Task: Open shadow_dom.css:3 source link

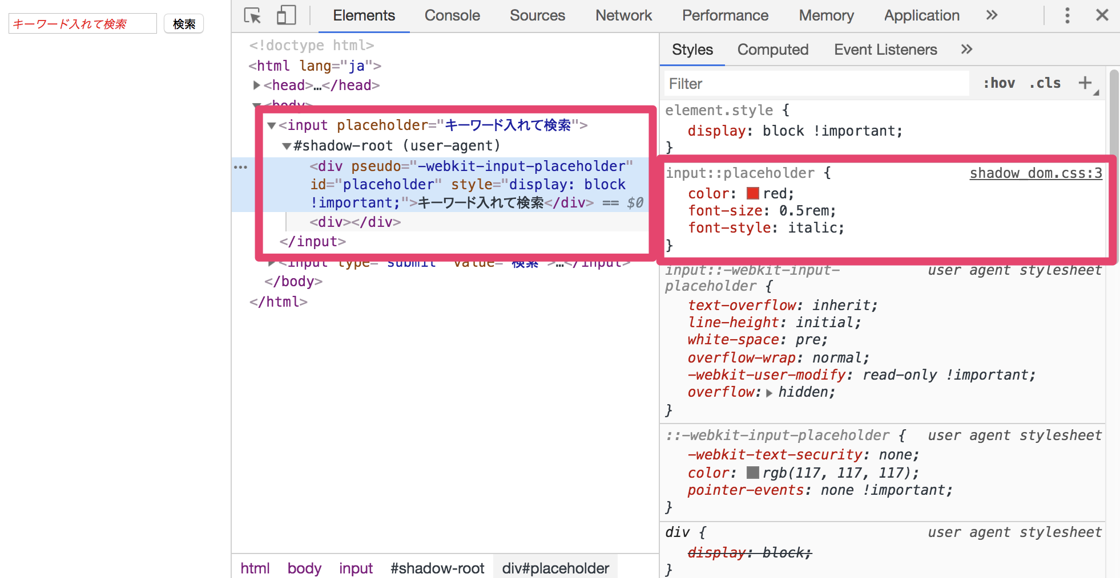Action: click(x=1036, y=173)
